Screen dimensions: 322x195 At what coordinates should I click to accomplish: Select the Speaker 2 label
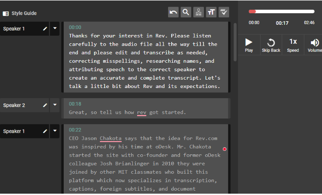tap(14, 105)
